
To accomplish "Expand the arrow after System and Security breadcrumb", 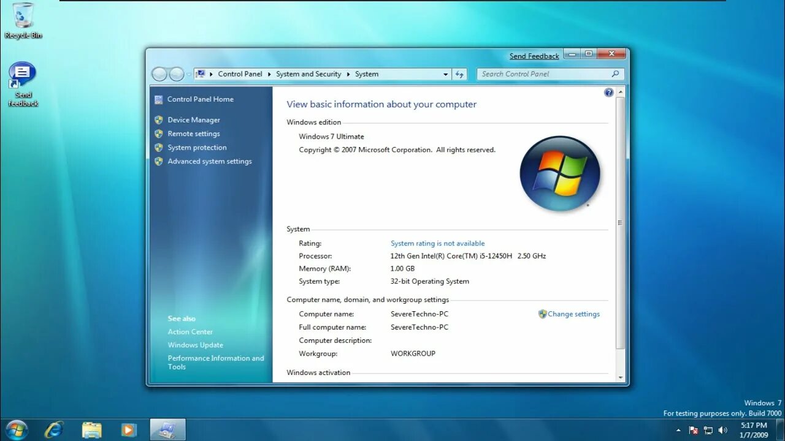I will coord(348,74).
